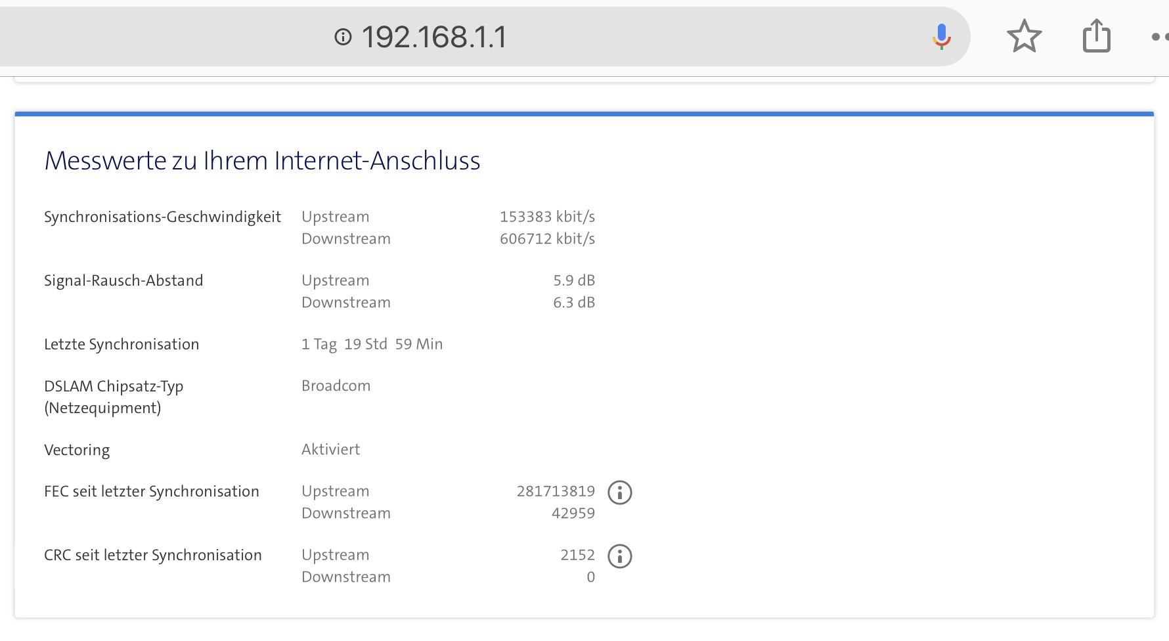
Task: Click the 1 Tag 19 Std 59 Min value
Action: 372,344
